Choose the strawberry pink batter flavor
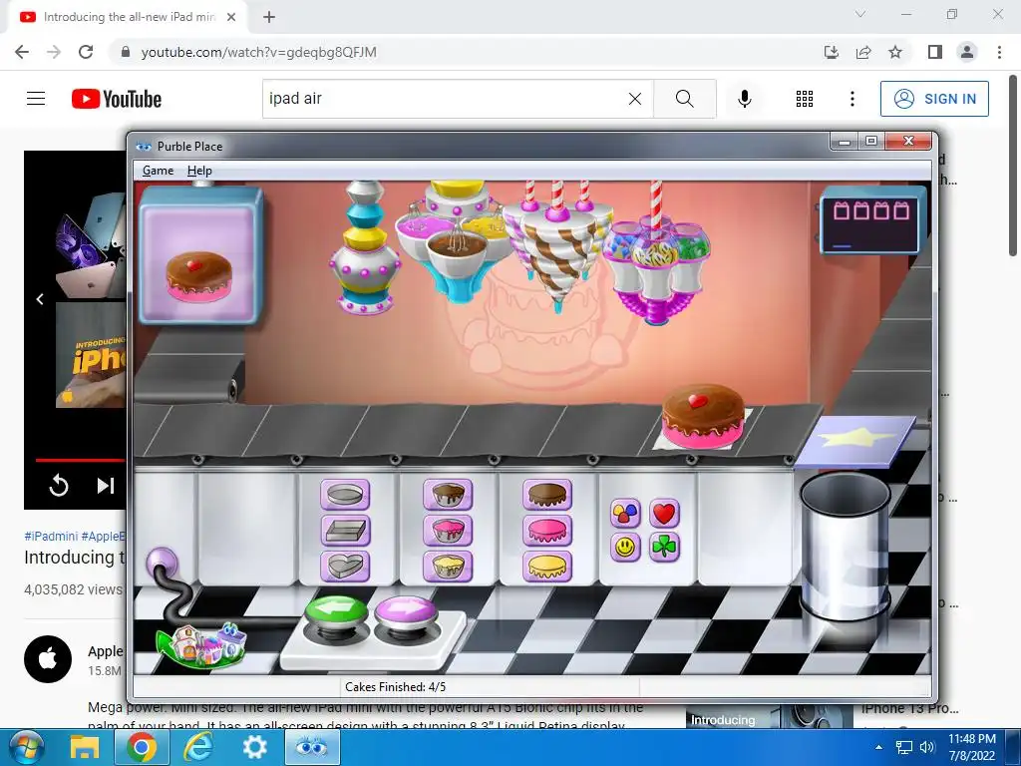This screenshot has width=1021, height=766. (x=448, y=531)
